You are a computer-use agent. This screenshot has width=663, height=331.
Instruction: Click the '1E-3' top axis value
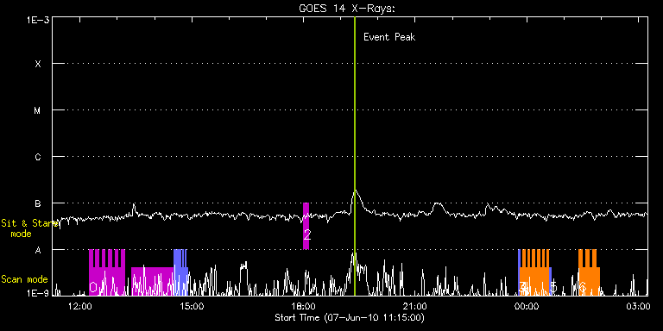pyautogui.click(x=38, y=20)
